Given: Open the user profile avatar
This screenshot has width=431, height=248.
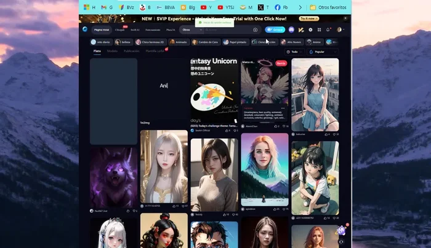Looking at the screenshot, I should click(x=338, y=29).
